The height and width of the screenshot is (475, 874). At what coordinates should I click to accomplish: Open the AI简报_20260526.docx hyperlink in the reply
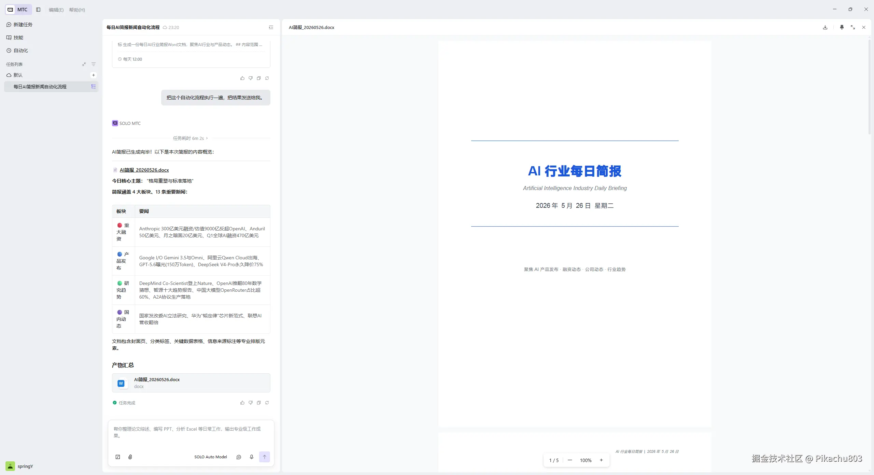click(144, 170)
